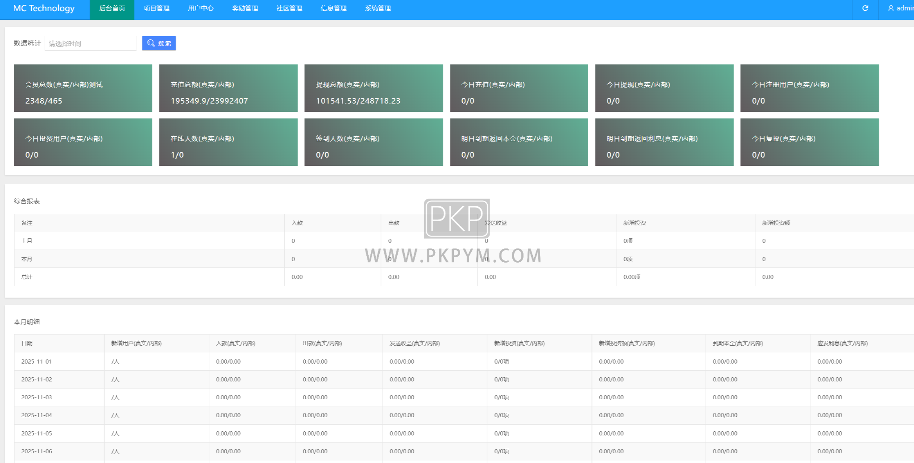This screenshot has width=914, height=463.
Task: Open the 会员总数 statistics card
Action: click(x=83, y=88)
